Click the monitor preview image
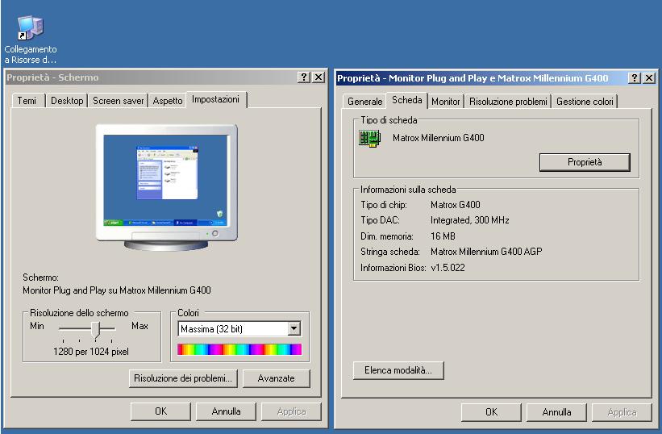The height and width of the screenshot is (434, 662). [166, 187]
